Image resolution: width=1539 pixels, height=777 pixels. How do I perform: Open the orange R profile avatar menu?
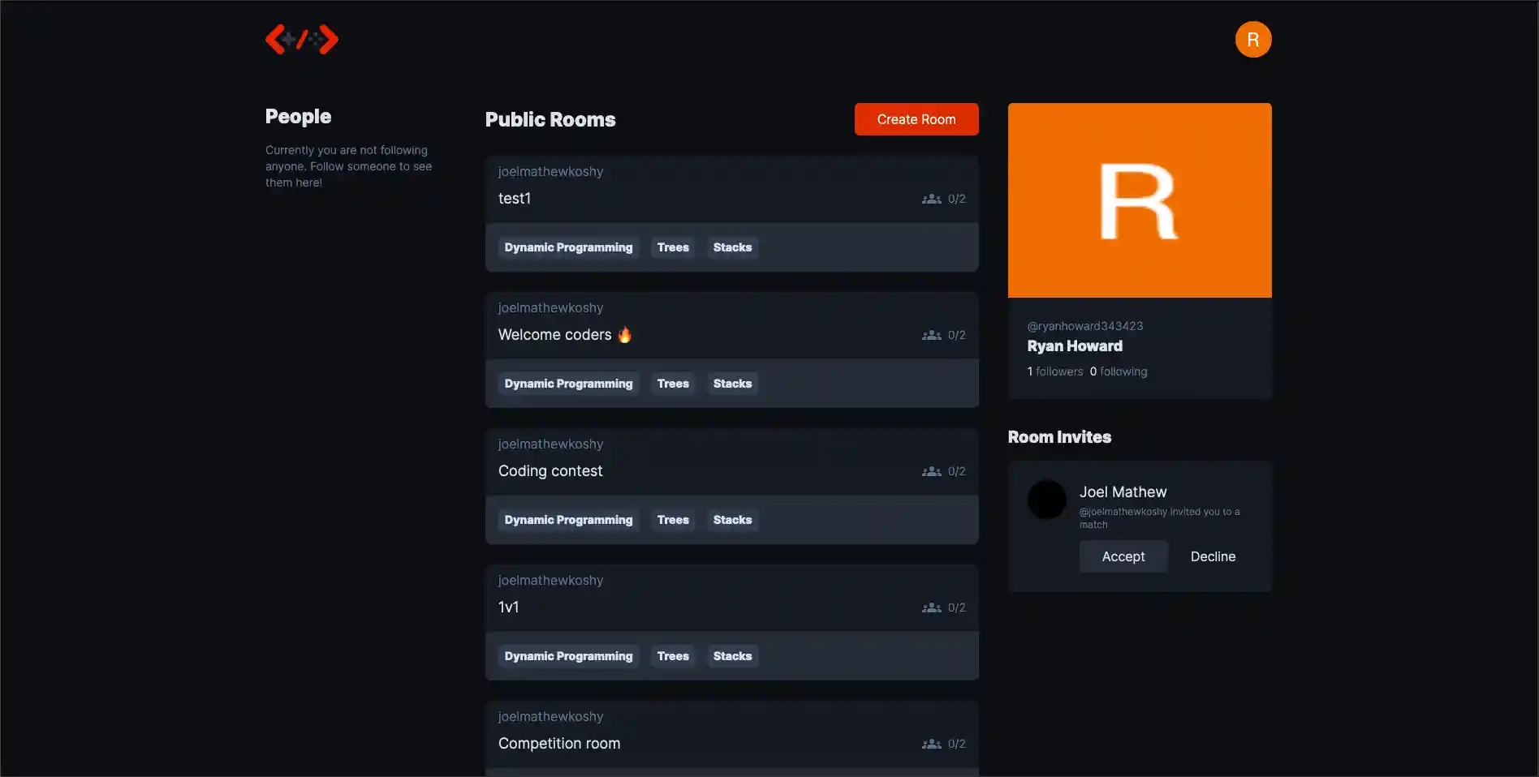1252,40
